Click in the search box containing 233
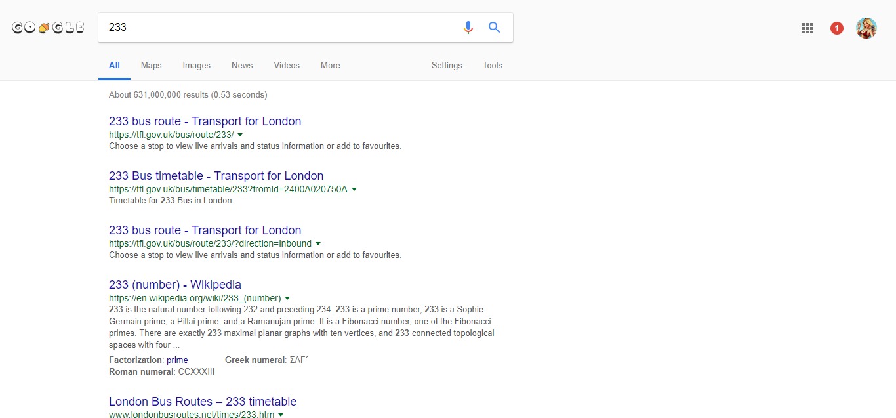The width and height of the screenshot is (896, 418). [275, 28]
